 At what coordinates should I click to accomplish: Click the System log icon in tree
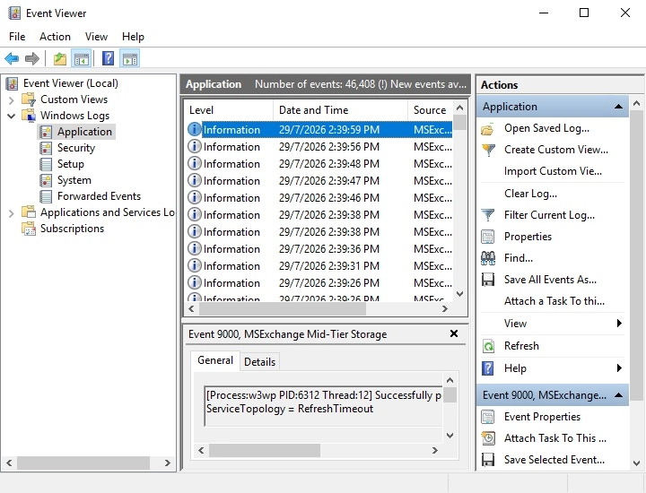pos(46,180)
